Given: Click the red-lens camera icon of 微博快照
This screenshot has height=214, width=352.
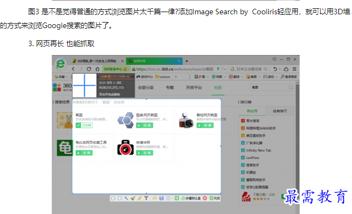Looking at the screenshot, I should point(126,147).
